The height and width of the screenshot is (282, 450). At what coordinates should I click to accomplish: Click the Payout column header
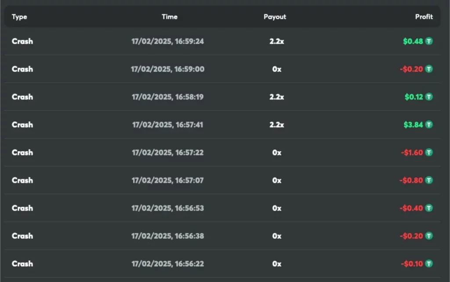(x=275, y=17)
